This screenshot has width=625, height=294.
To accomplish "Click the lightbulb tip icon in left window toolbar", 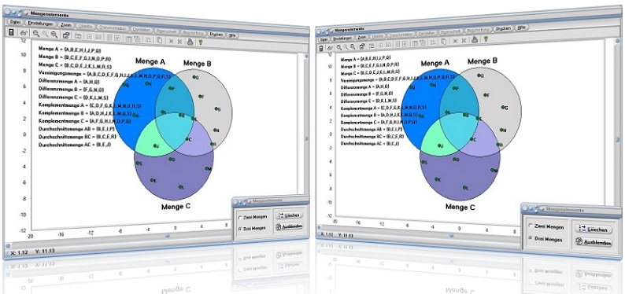I will [x=201, y=42].
